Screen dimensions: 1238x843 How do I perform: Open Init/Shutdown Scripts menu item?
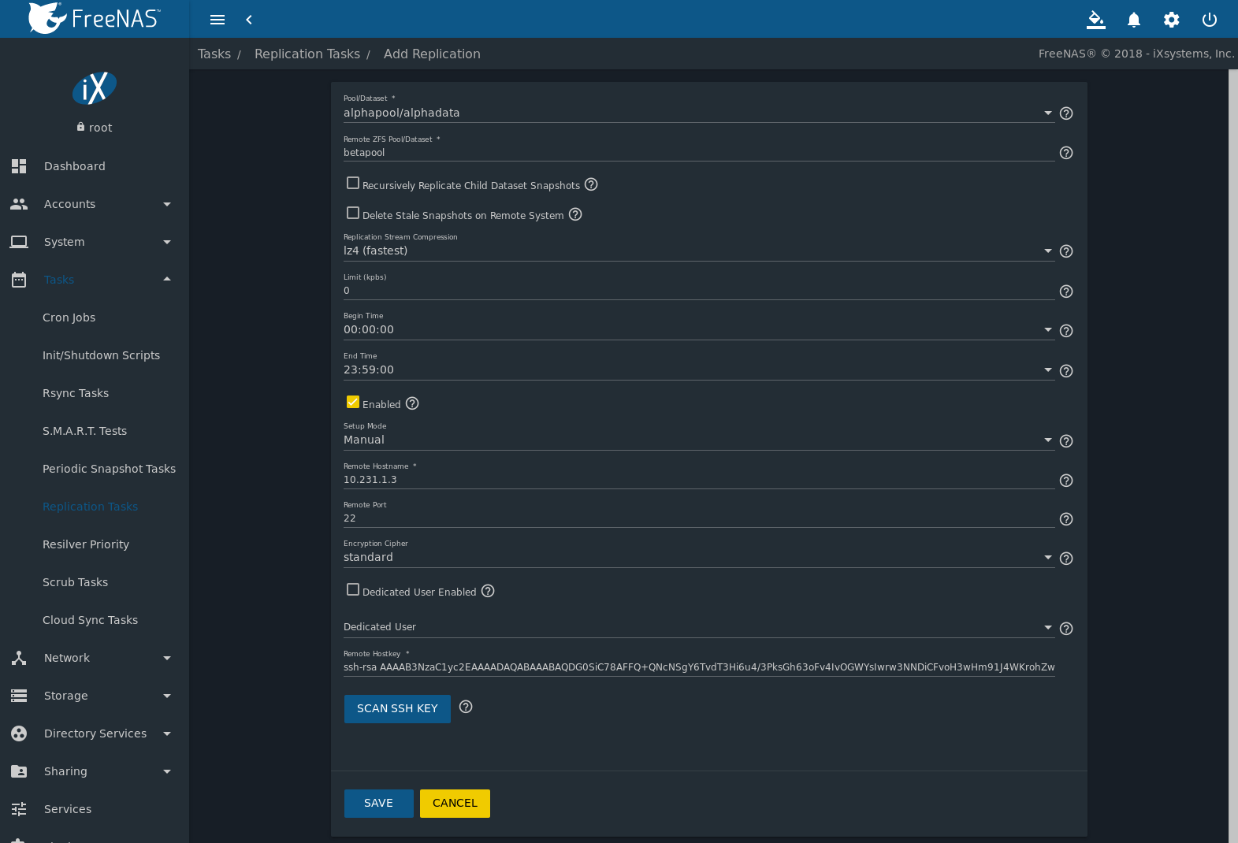[x=95, y=355]
